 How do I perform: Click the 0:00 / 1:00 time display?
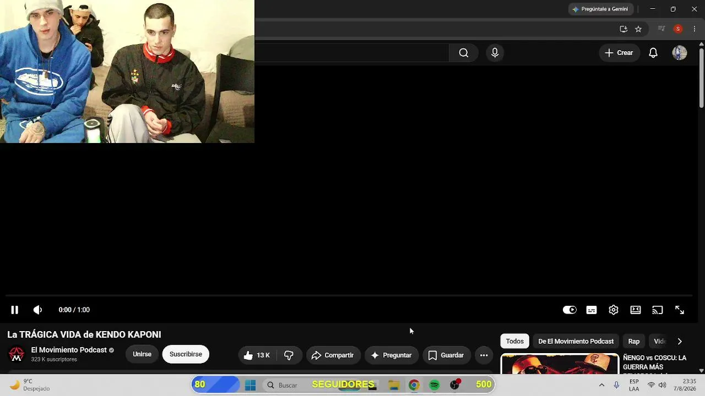(74, 310)
